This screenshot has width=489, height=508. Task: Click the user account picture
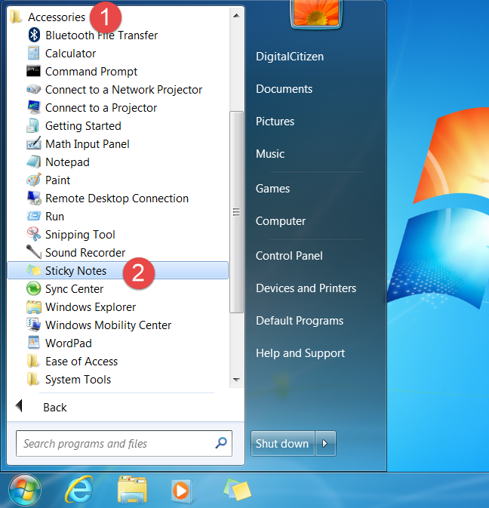(x=316, y=13)
